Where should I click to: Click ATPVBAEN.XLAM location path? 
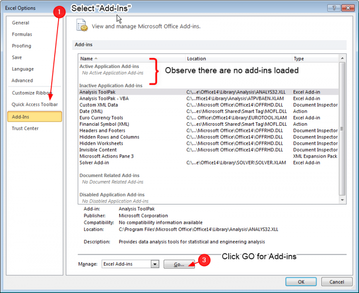point(235,98)
